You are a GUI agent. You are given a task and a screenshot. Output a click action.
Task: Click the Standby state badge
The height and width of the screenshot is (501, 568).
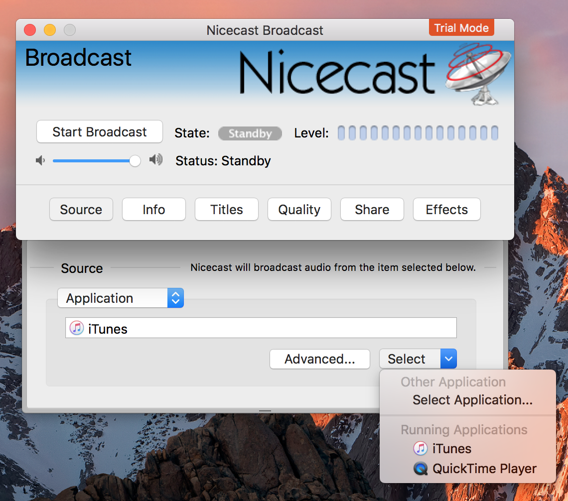pos(250,133)
